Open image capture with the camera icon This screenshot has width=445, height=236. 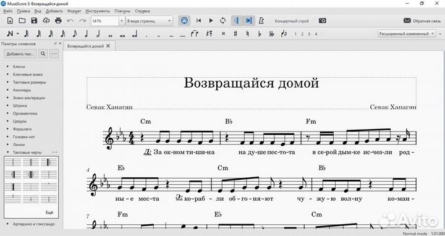point(323,21)
